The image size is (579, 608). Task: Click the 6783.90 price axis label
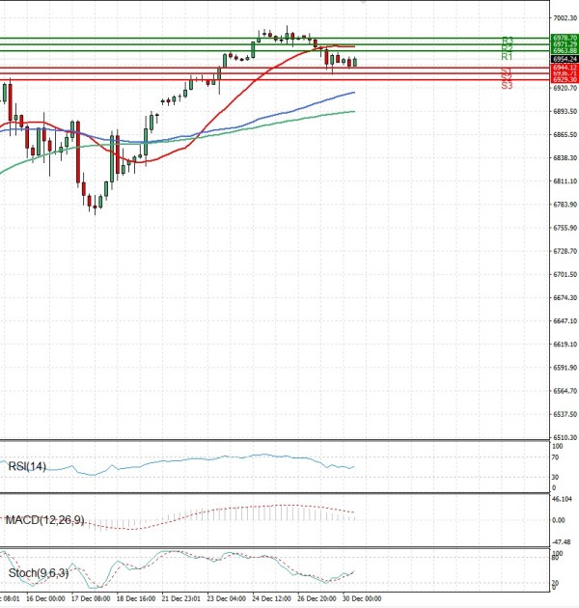point(565,204)
